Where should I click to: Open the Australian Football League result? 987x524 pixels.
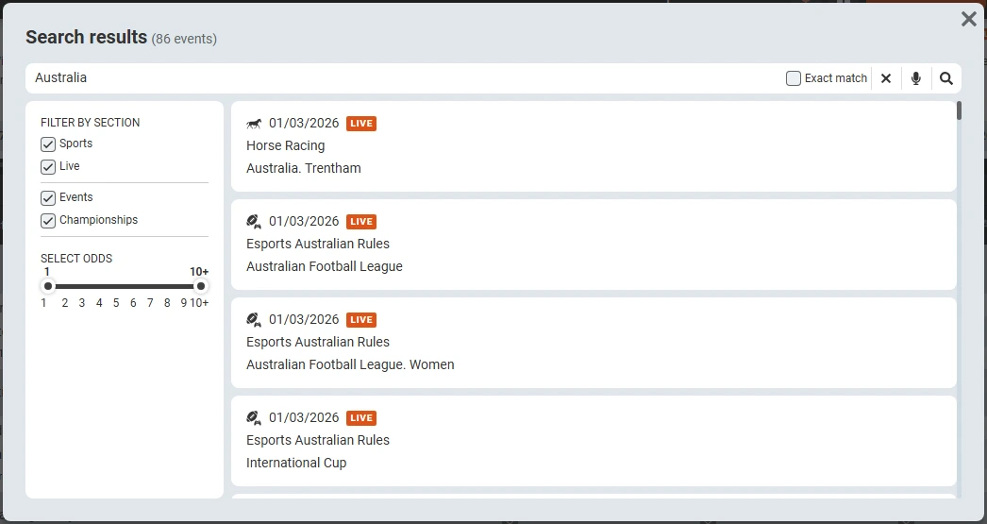point(594,245)
